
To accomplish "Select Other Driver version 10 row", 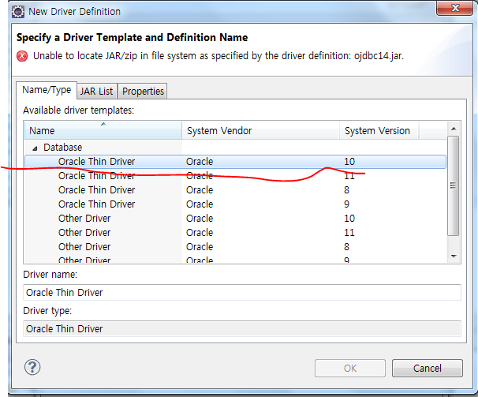I will [235, 219].
